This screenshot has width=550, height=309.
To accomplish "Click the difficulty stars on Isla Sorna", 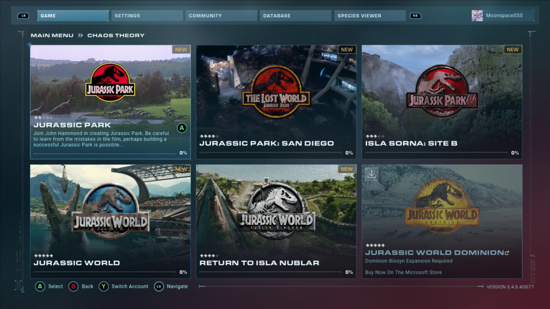I will pyautogui.click(x=375, y=136).
